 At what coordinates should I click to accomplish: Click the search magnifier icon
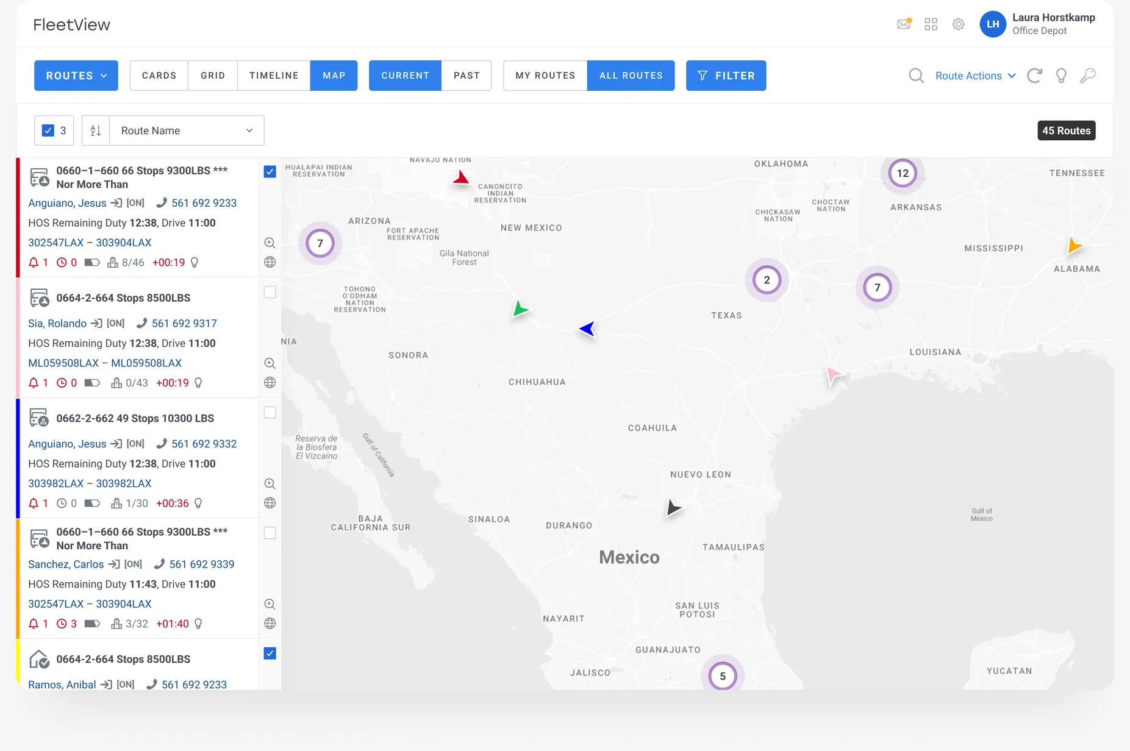click(x=916, y=76)
